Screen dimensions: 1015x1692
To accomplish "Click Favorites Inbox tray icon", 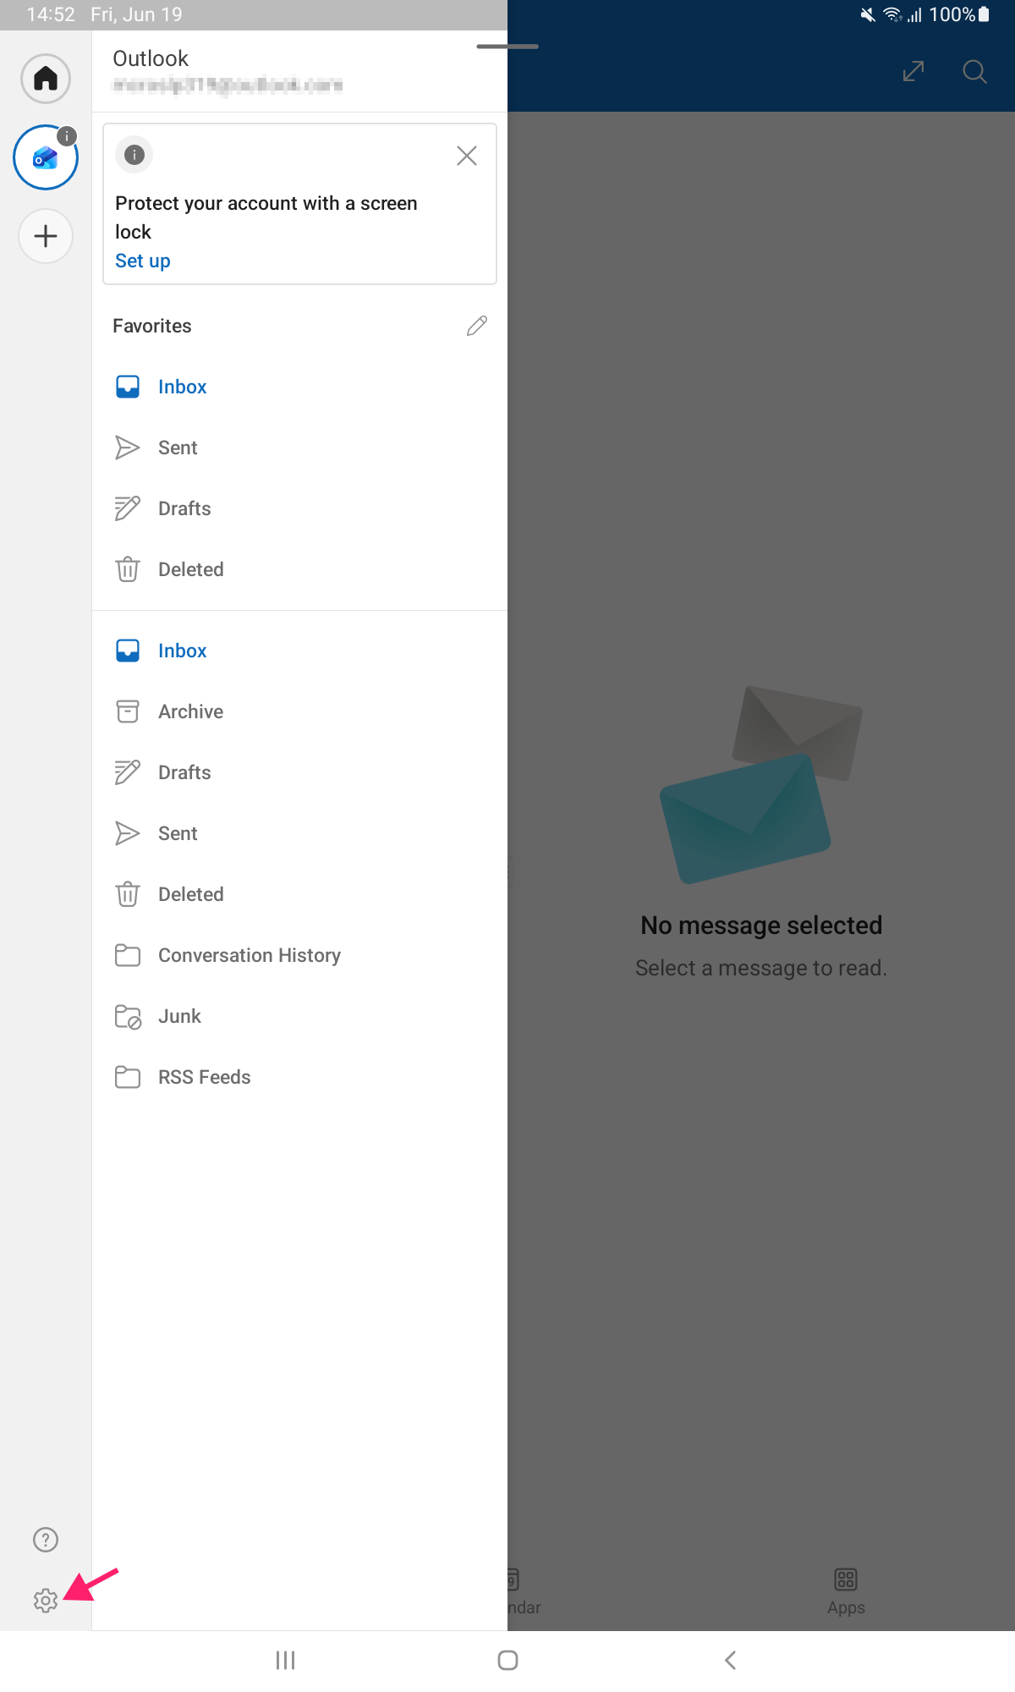I will [x=128, y=387].
